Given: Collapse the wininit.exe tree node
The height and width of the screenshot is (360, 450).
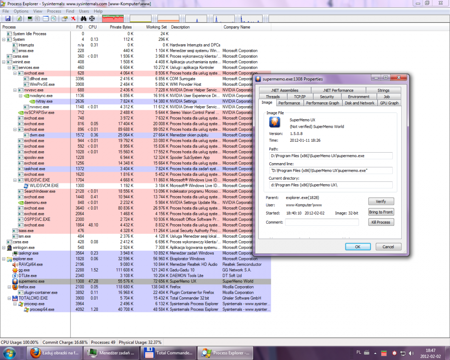Looking at the screenshot, I should [x=4, y=62].
